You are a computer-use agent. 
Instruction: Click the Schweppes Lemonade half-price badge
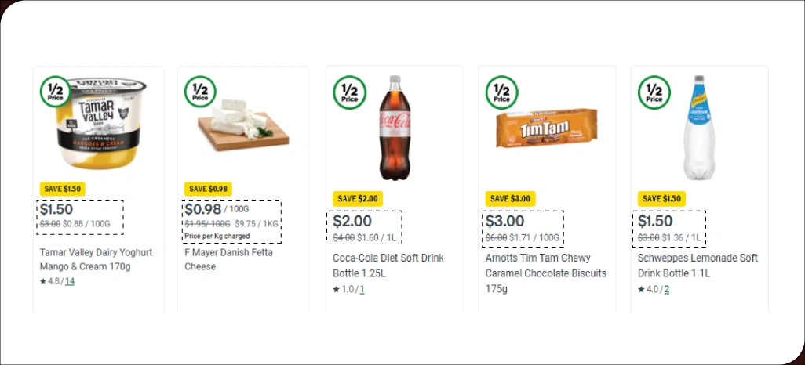(654, 92)
